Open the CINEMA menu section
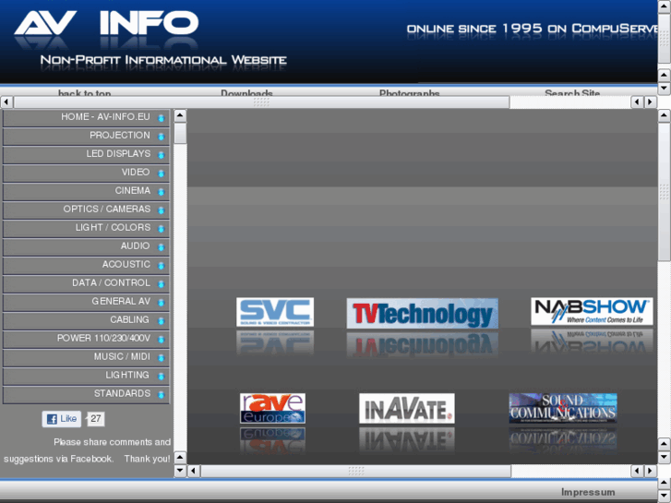The height and width of the screenshot is (503, 671). point(86,191)
